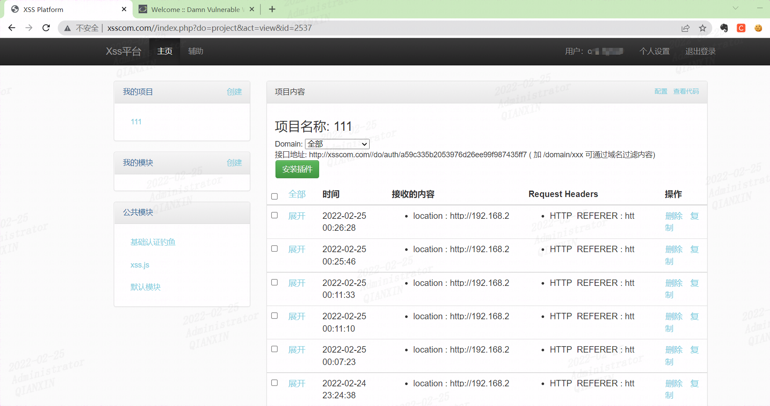Screen dimensions: 770x406
Task: Click the browser reload icon
Action: pos(46,28)
